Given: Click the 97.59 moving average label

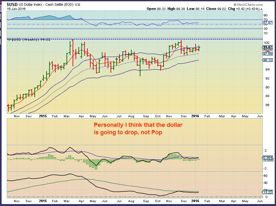Looking at the screenshot, I should (x=268, y=54).
